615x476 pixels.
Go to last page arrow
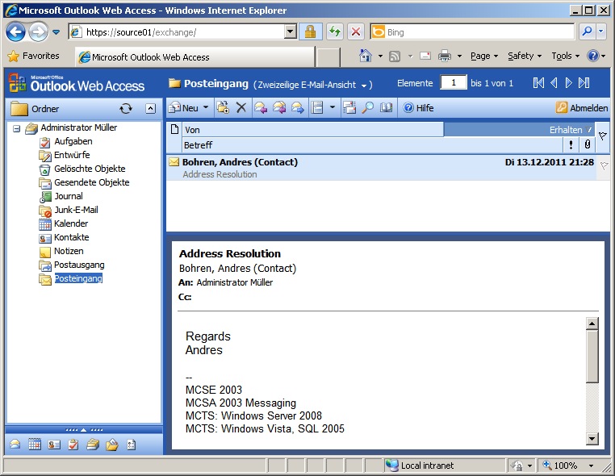[x=584, y=83]
